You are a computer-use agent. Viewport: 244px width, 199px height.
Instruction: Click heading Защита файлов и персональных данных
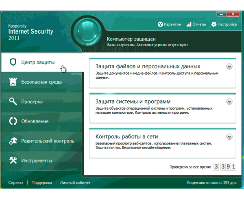(x=148, y=67)
